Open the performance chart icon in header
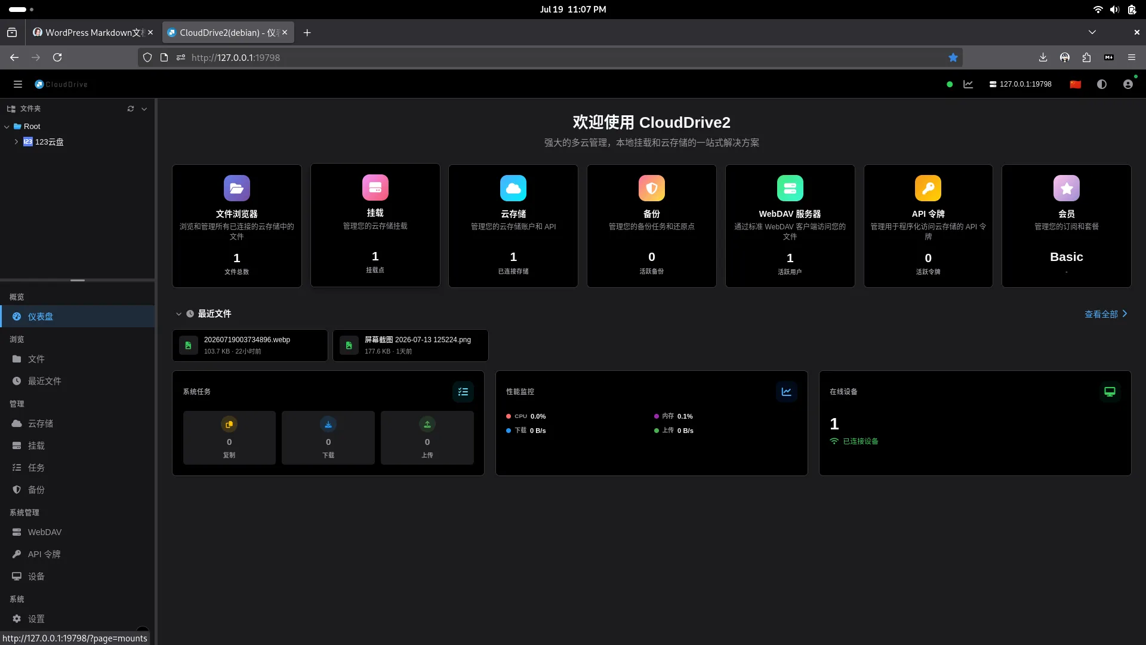 click(968, 84)
